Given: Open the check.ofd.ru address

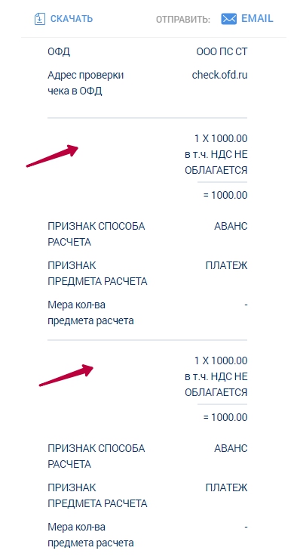Looking at the screenshot, I should click(x=219, y=76).
